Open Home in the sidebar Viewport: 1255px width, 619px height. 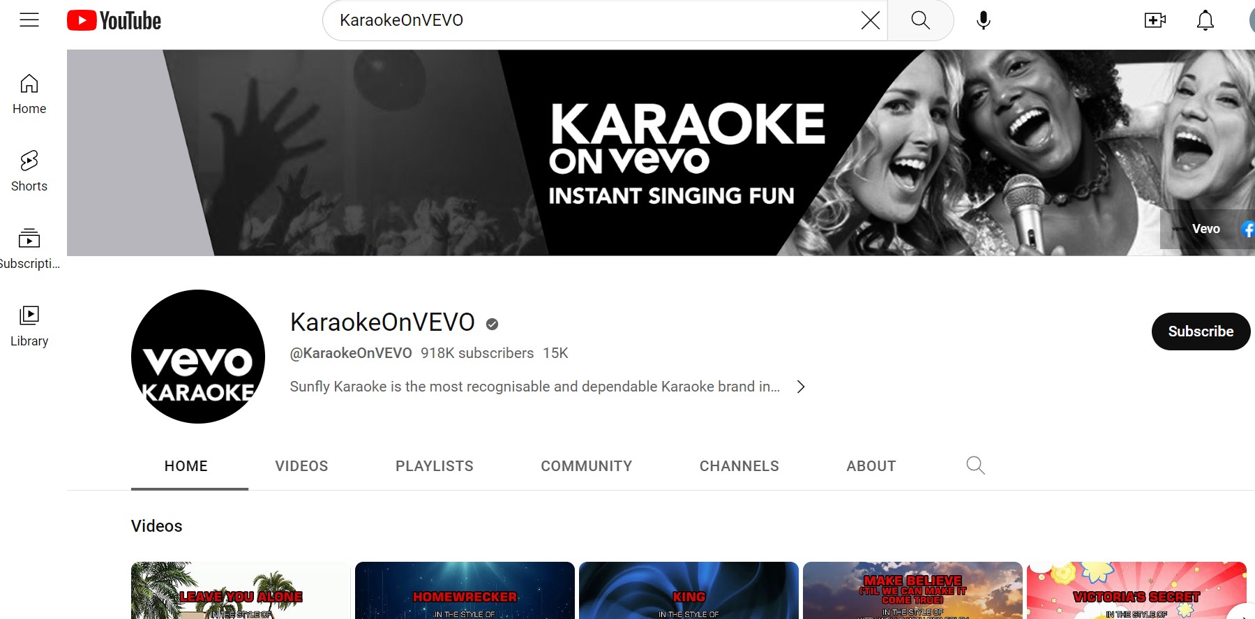(x=29, y=94)
